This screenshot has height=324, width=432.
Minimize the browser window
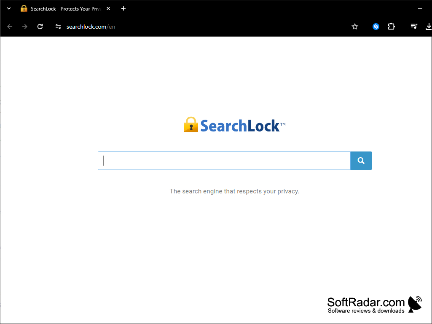coord(420,8)
